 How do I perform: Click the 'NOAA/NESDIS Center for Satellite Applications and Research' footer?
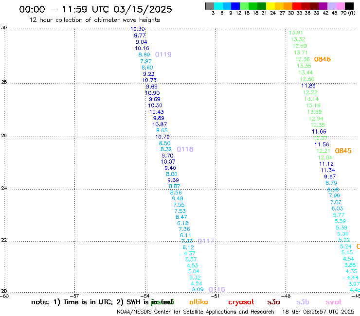tap(196, 312)
